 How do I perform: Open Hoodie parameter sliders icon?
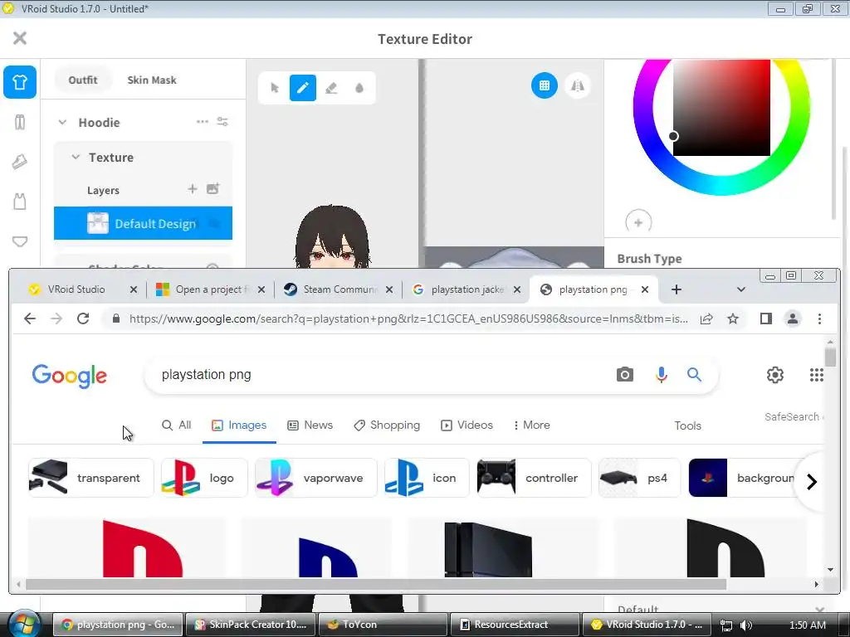pyautogui.click(x=222, y=122)
